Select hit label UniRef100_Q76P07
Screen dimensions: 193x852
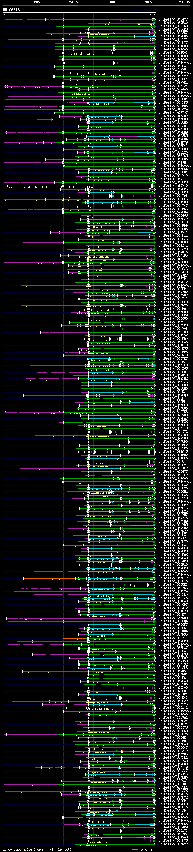coord(173,691)
